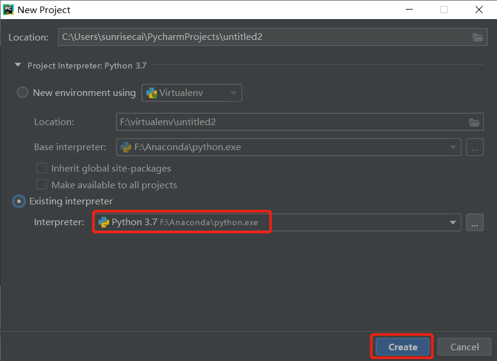Image resolution: width=497 pixels, height=361 pixels.
Task: Select the New environment using radio button
Action: (23, 92)
